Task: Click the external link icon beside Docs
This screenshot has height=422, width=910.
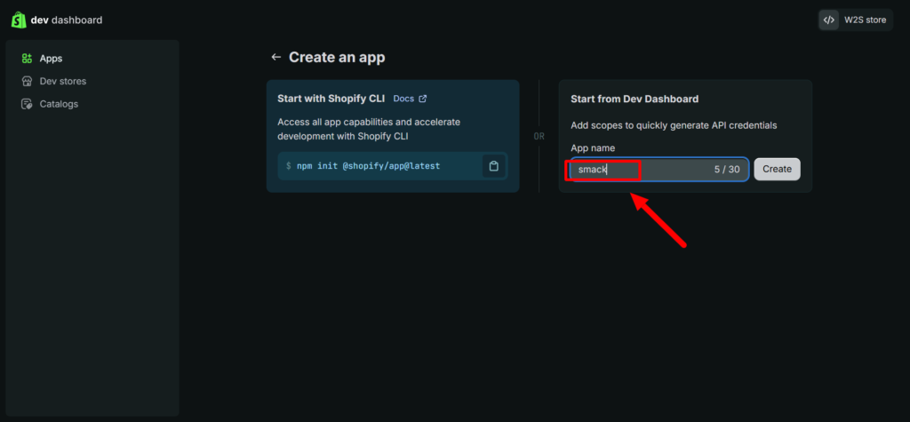Action: (422, 99)
